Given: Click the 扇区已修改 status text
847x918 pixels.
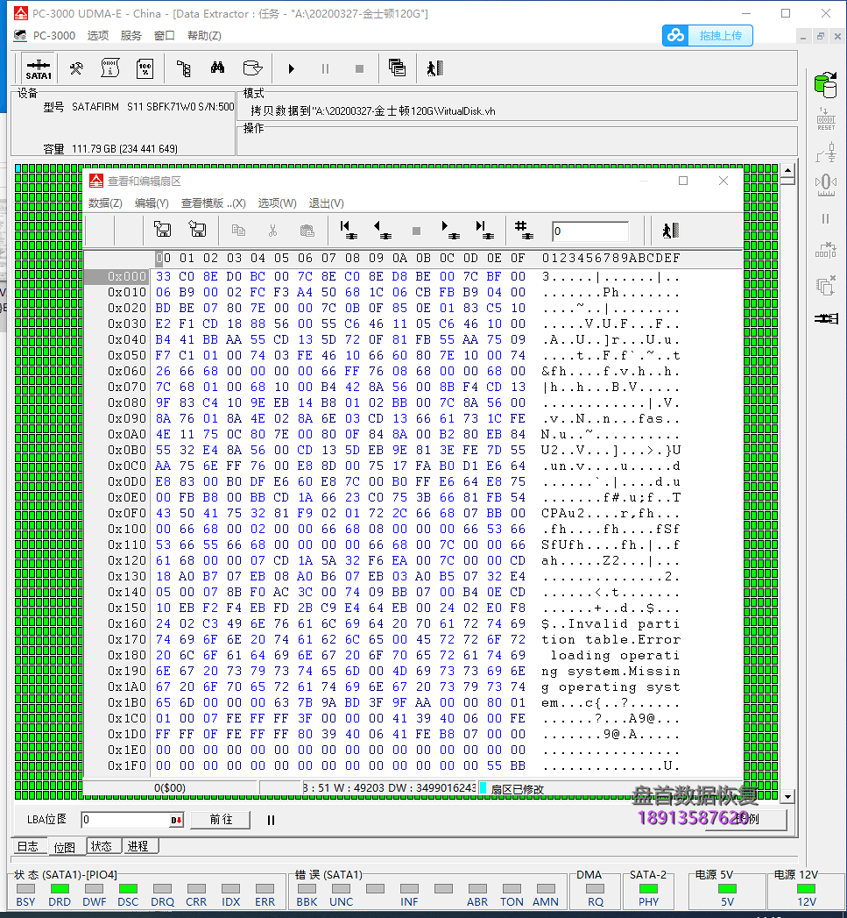Looking at the screenshot, I should coord(518,789).
